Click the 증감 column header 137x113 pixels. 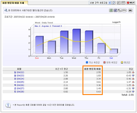tap(131, 69)
